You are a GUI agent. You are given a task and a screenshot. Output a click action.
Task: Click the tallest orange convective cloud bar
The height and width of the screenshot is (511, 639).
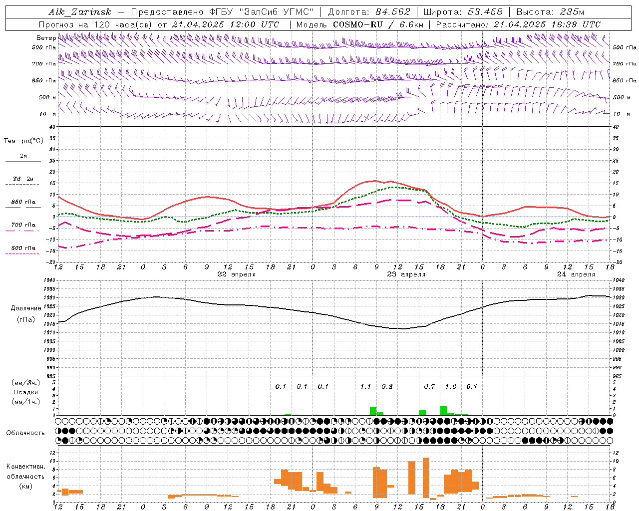click(x=426, y=478)
